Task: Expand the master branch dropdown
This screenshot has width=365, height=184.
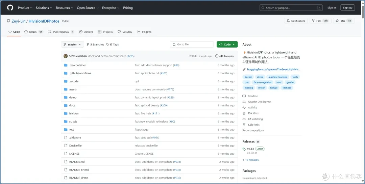Action: click(x=72, y=45)
